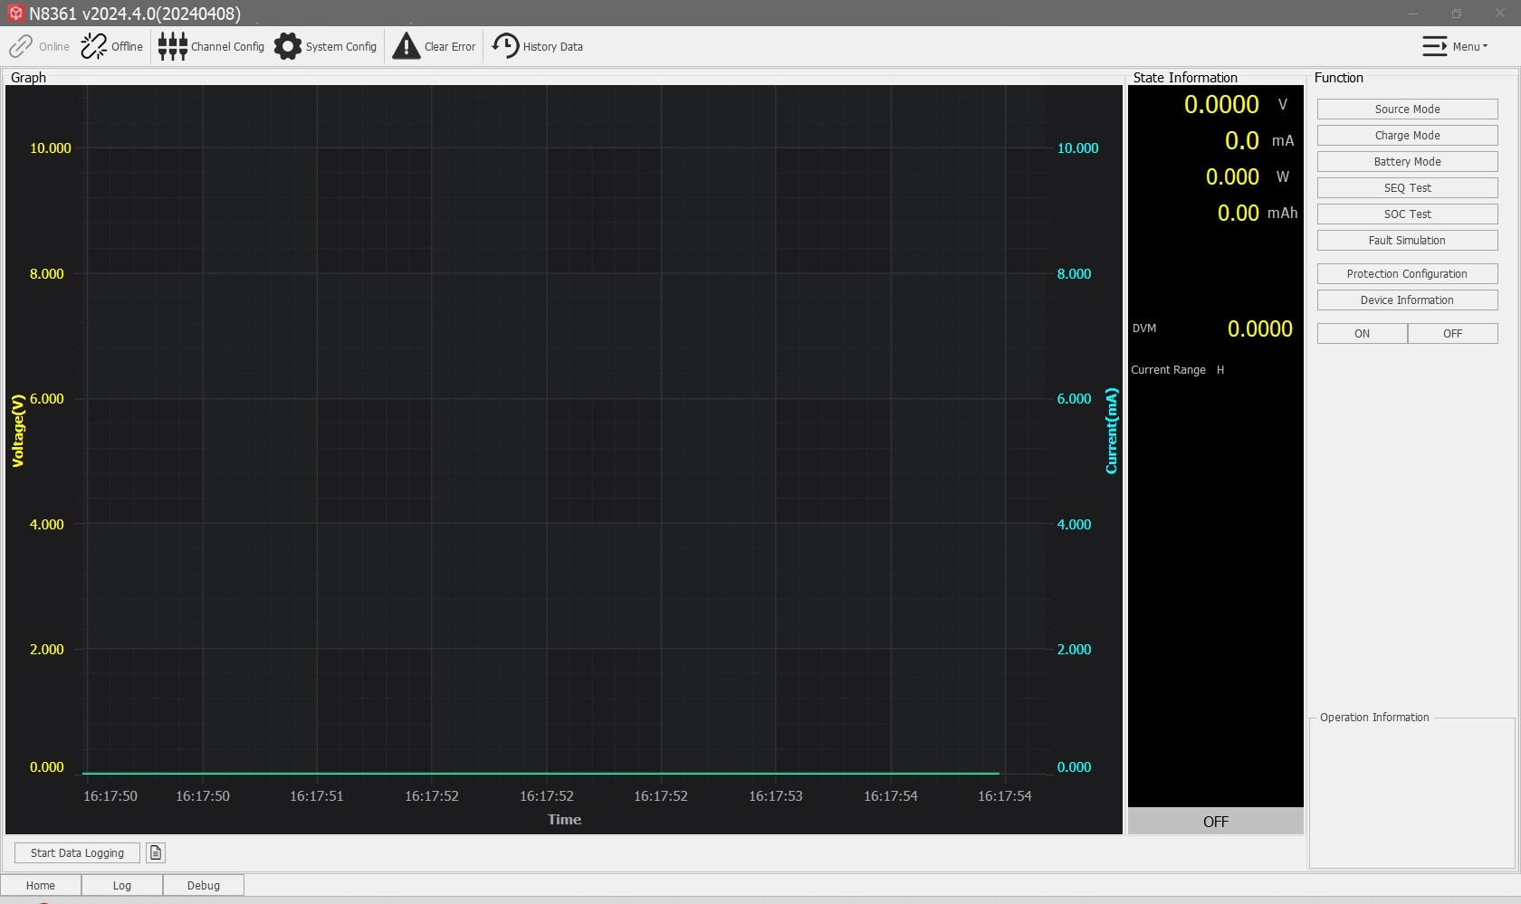The image size is (1521, 904).
Task: Click the DVM reading value
Action: click(x=1259, y=329)
